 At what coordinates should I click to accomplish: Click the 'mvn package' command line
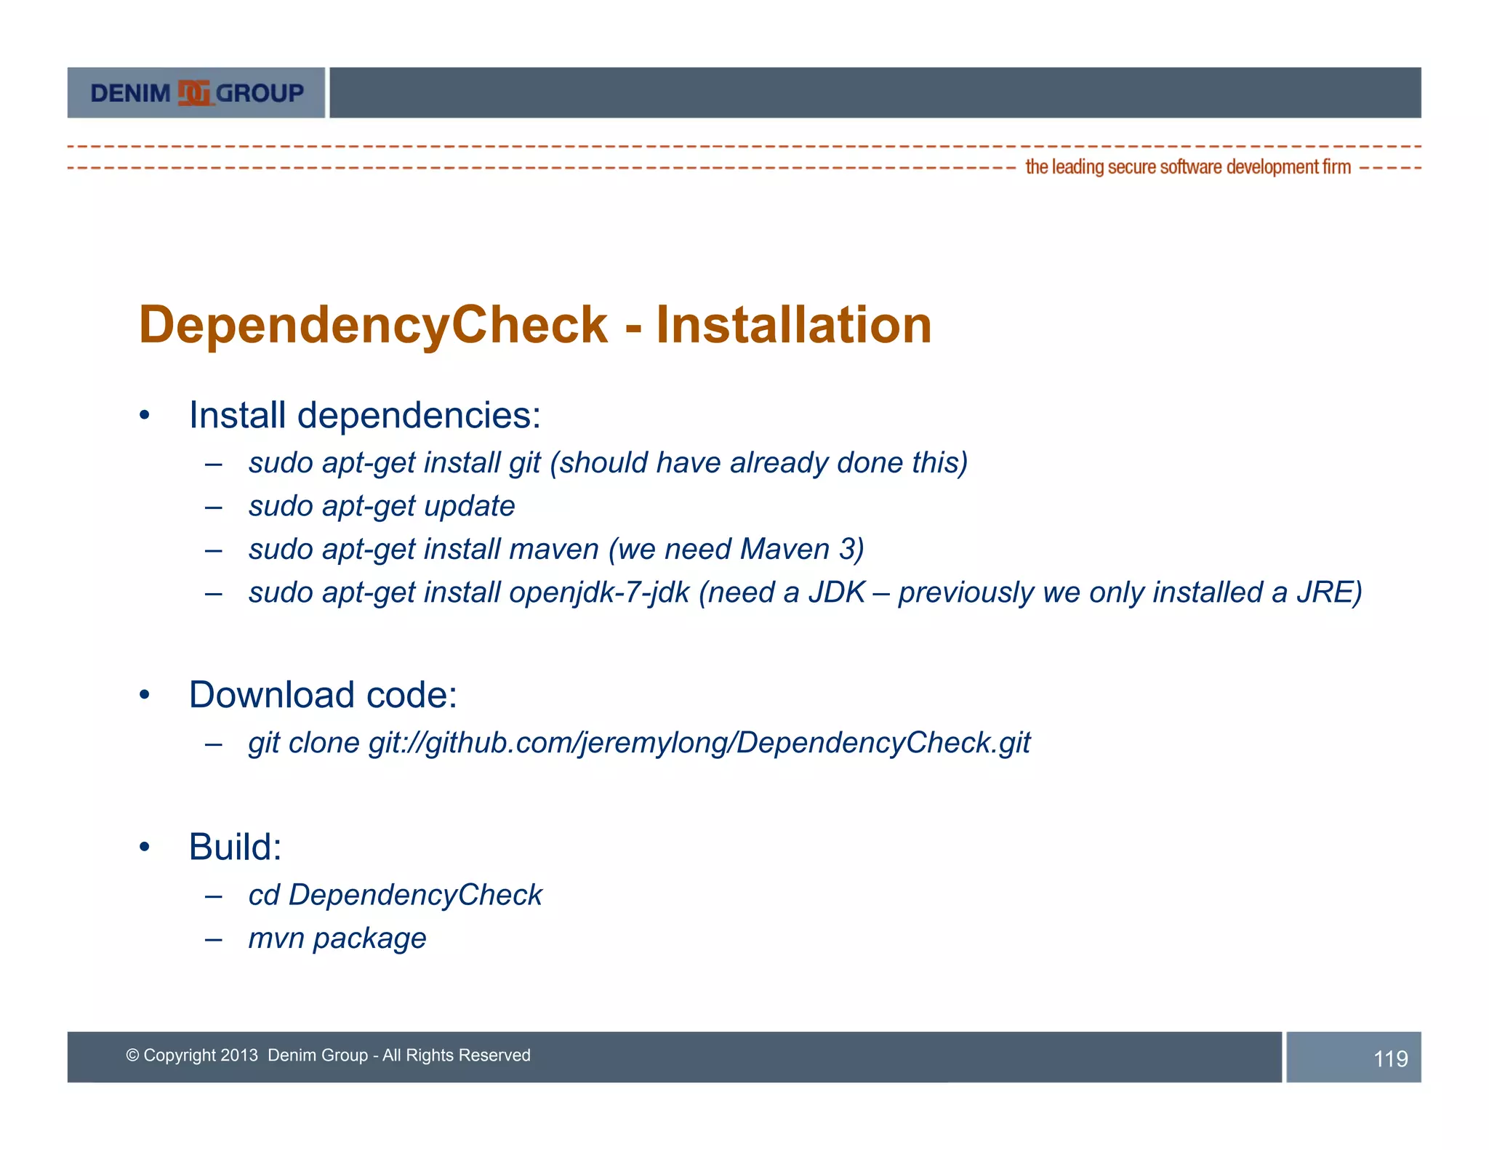pos(337,938)
